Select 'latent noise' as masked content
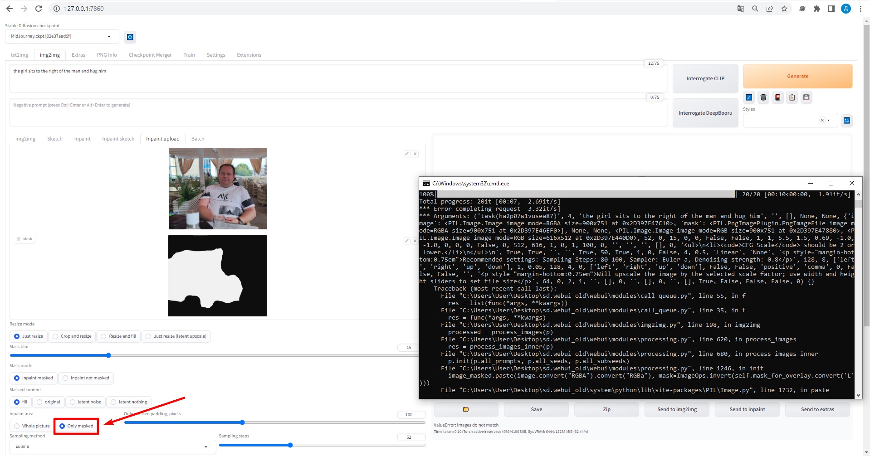 (x=72, y=402)
